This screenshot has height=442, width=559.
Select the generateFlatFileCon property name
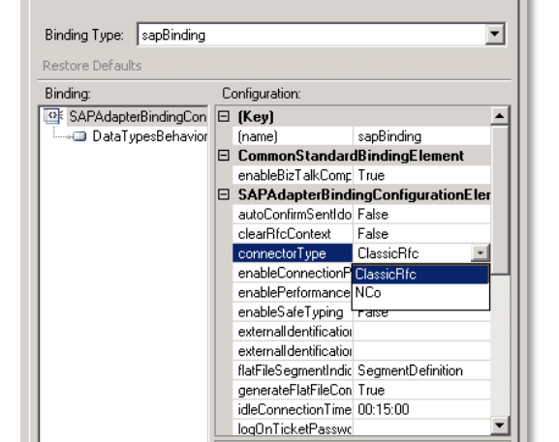point(293,391)
